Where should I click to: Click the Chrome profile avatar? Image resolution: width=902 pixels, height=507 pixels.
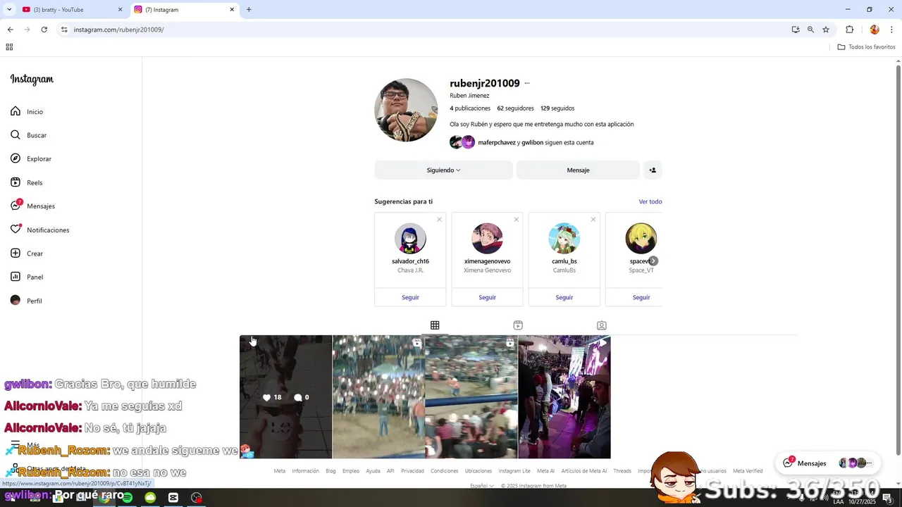[875, 30]
